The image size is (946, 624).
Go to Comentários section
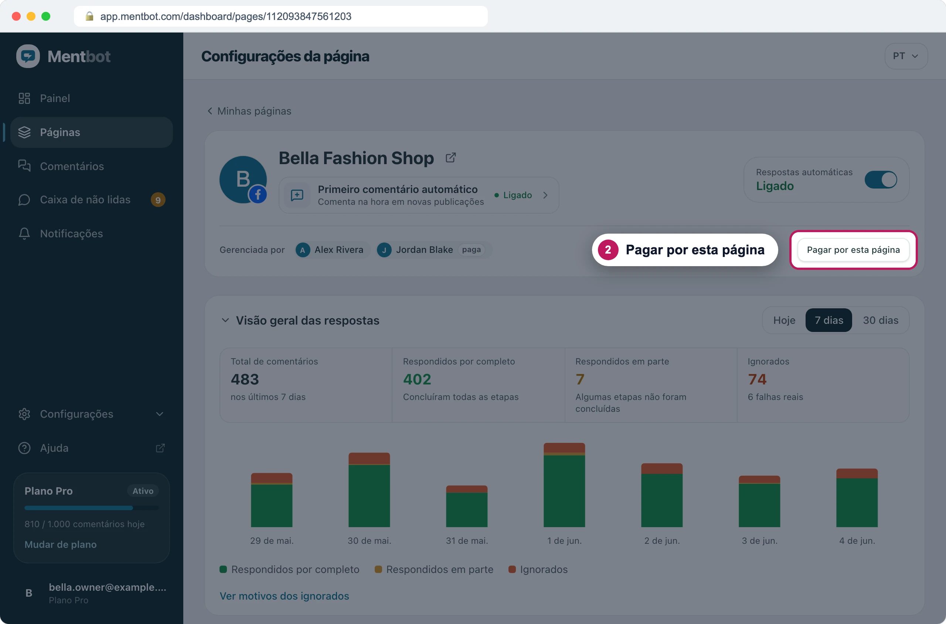click(x=92, y=166)
